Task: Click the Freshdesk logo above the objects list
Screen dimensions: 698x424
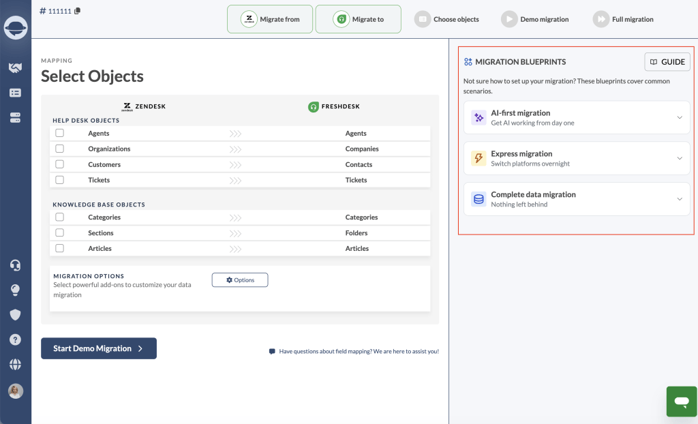Action: [x=314, y=107]
